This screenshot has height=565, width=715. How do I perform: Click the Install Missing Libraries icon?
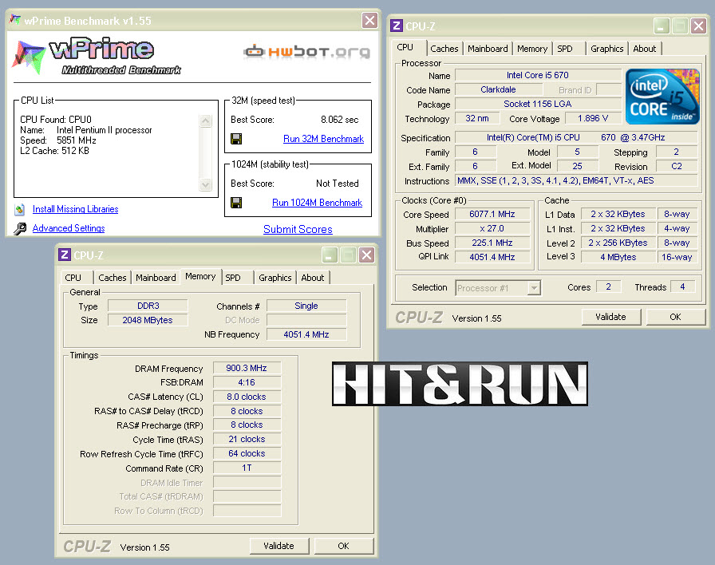click(x=20, y=210)
